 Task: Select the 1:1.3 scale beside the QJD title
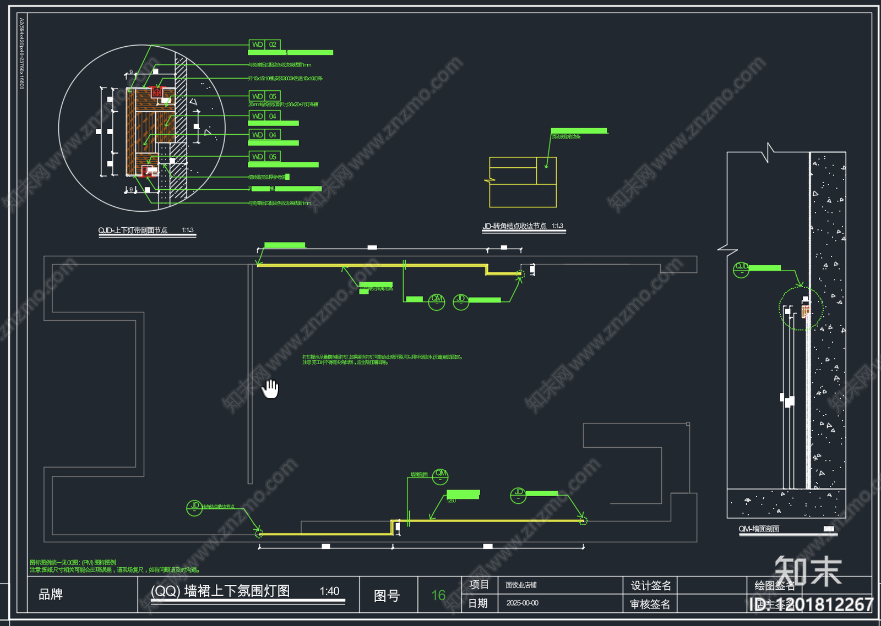(188, 230)
